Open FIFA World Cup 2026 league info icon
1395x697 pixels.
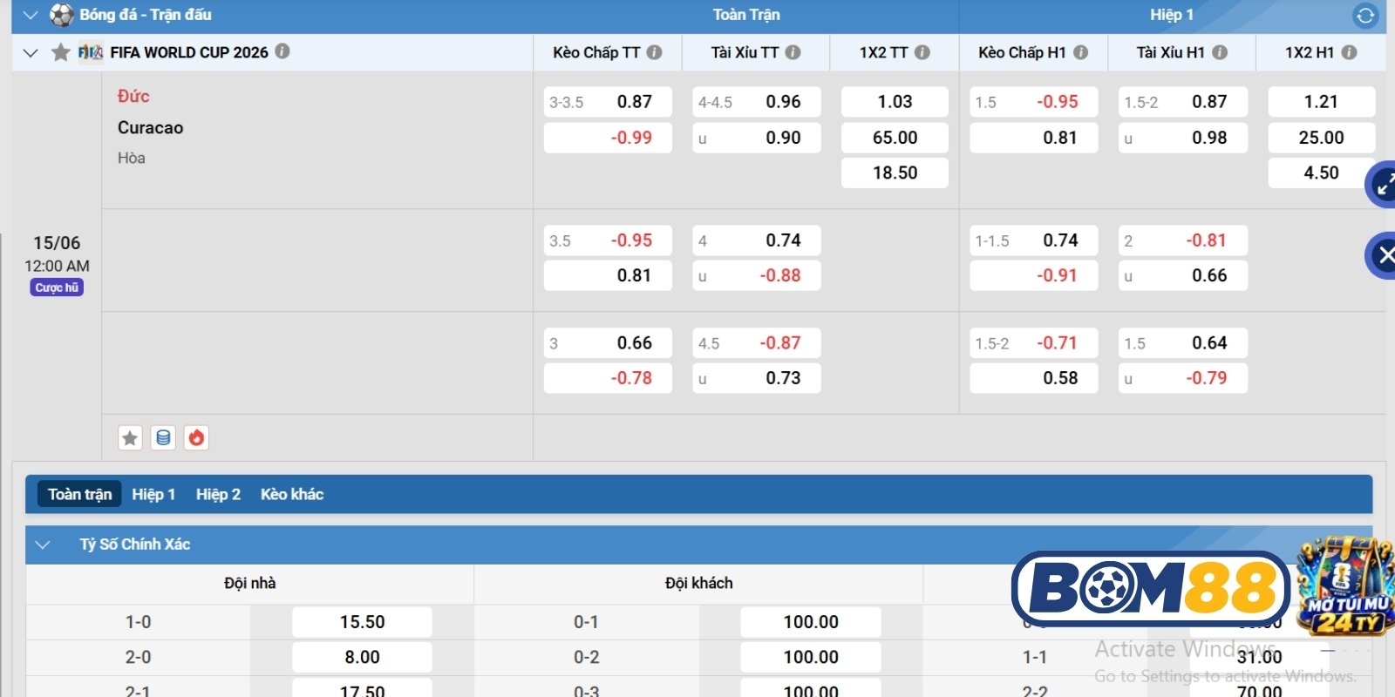(x=282, y=51)
